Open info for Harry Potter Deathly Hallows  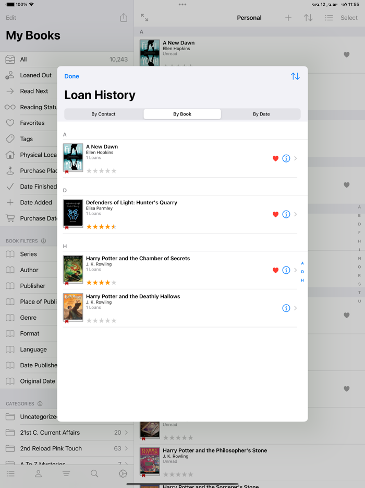click(x=286, y=308)
